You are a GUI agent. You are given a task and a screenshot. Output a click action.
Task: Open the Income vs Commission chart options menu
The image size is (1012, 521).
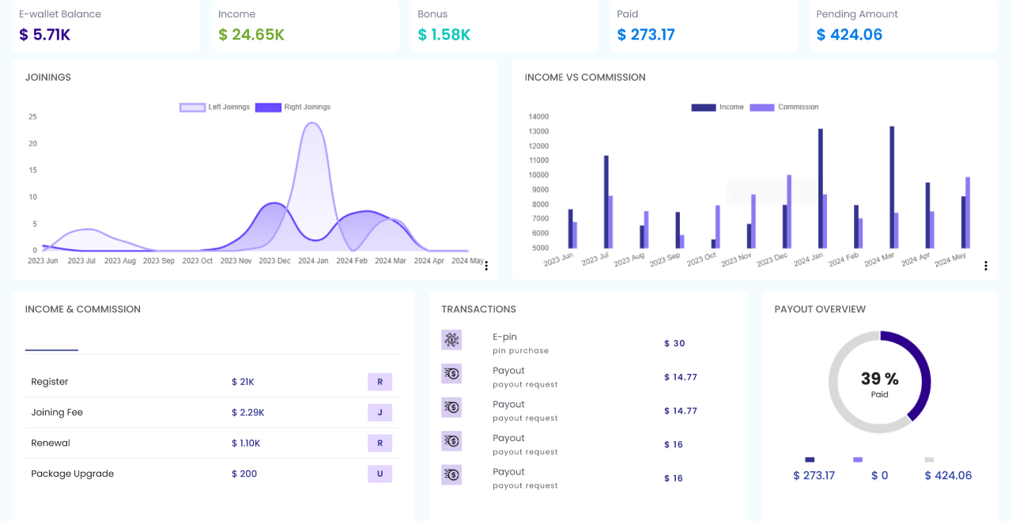[986, 266]
